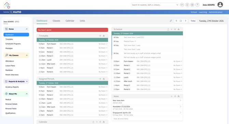Export the Schedule widget with upload icon
Screen dimensions: 229x124
[168, 29]
